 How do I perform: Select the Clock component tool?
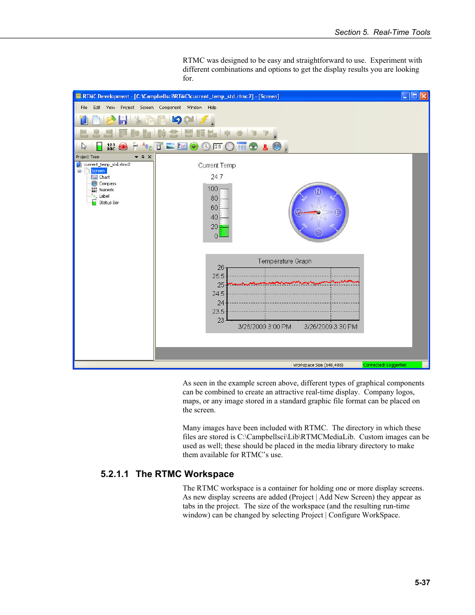(x=206, y=146)
